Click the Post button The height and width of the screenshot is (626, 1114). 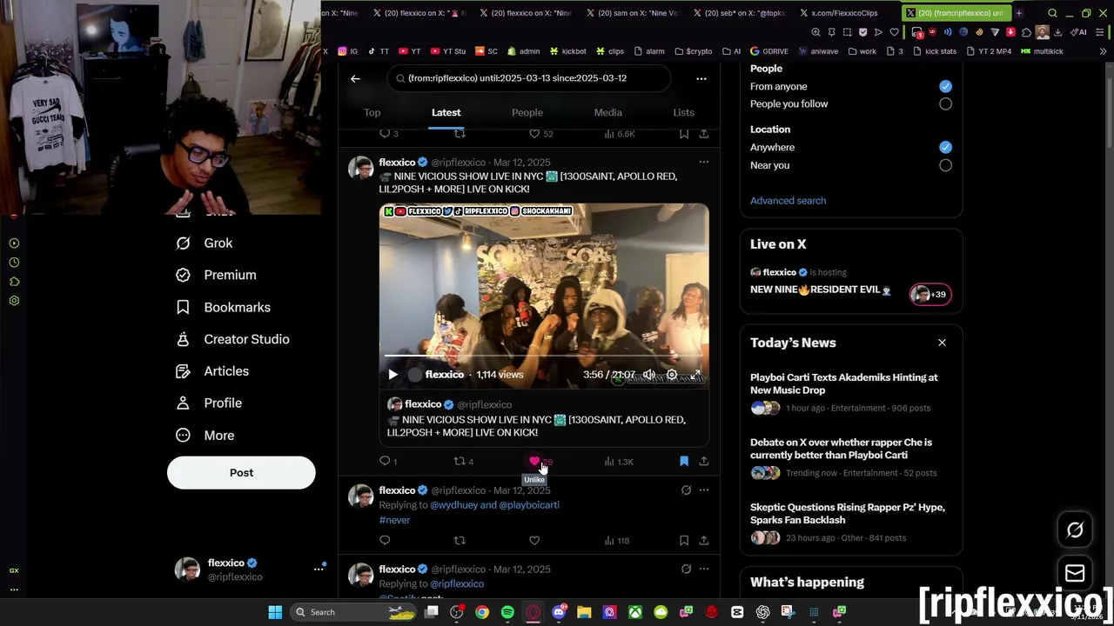tap(241, 473)
